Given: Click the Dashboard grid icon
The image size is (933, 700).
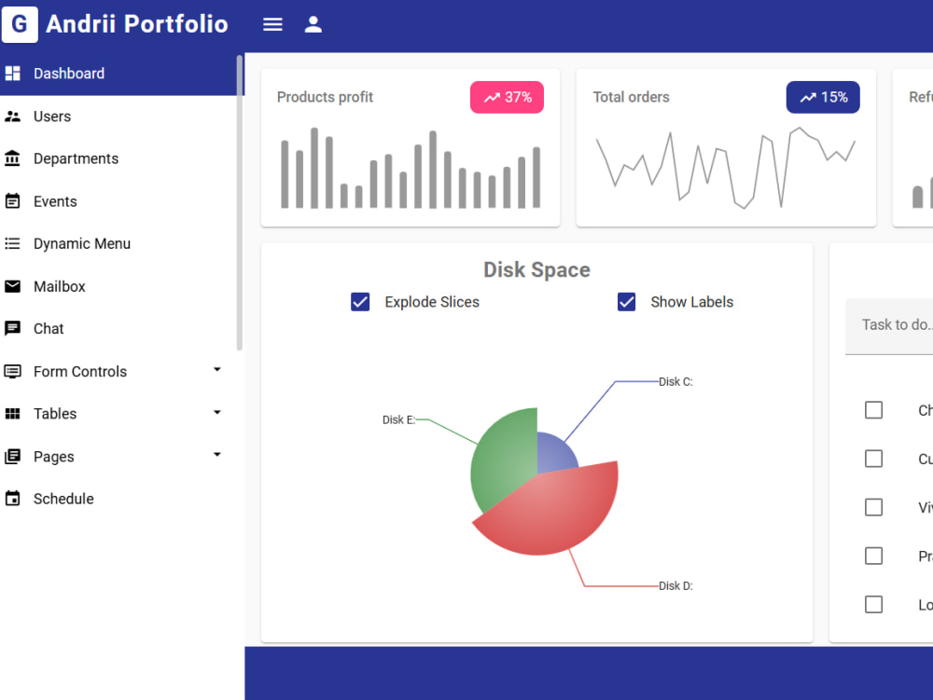Looking at the screenshot, I should coord(12,73).
